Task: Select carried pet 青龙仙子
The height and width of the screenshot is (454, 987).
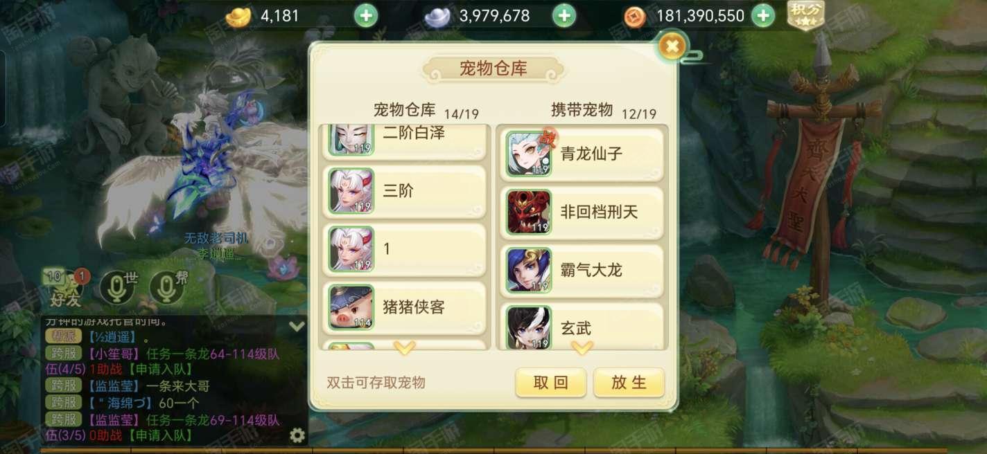Action: (x=582, y=154)
